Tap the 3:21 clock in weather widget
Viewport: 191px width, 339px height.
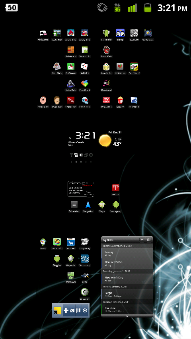pos(86,136)
